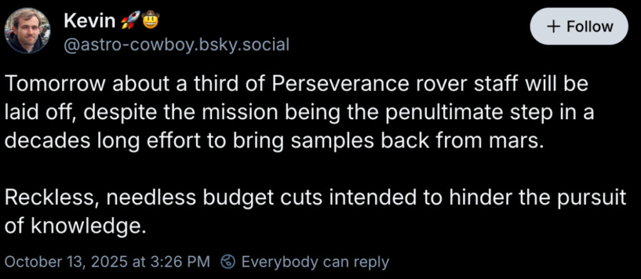Click the plus icon in Follow button
This screenshot has width=641, height=279.
click(x=553, y=27)
